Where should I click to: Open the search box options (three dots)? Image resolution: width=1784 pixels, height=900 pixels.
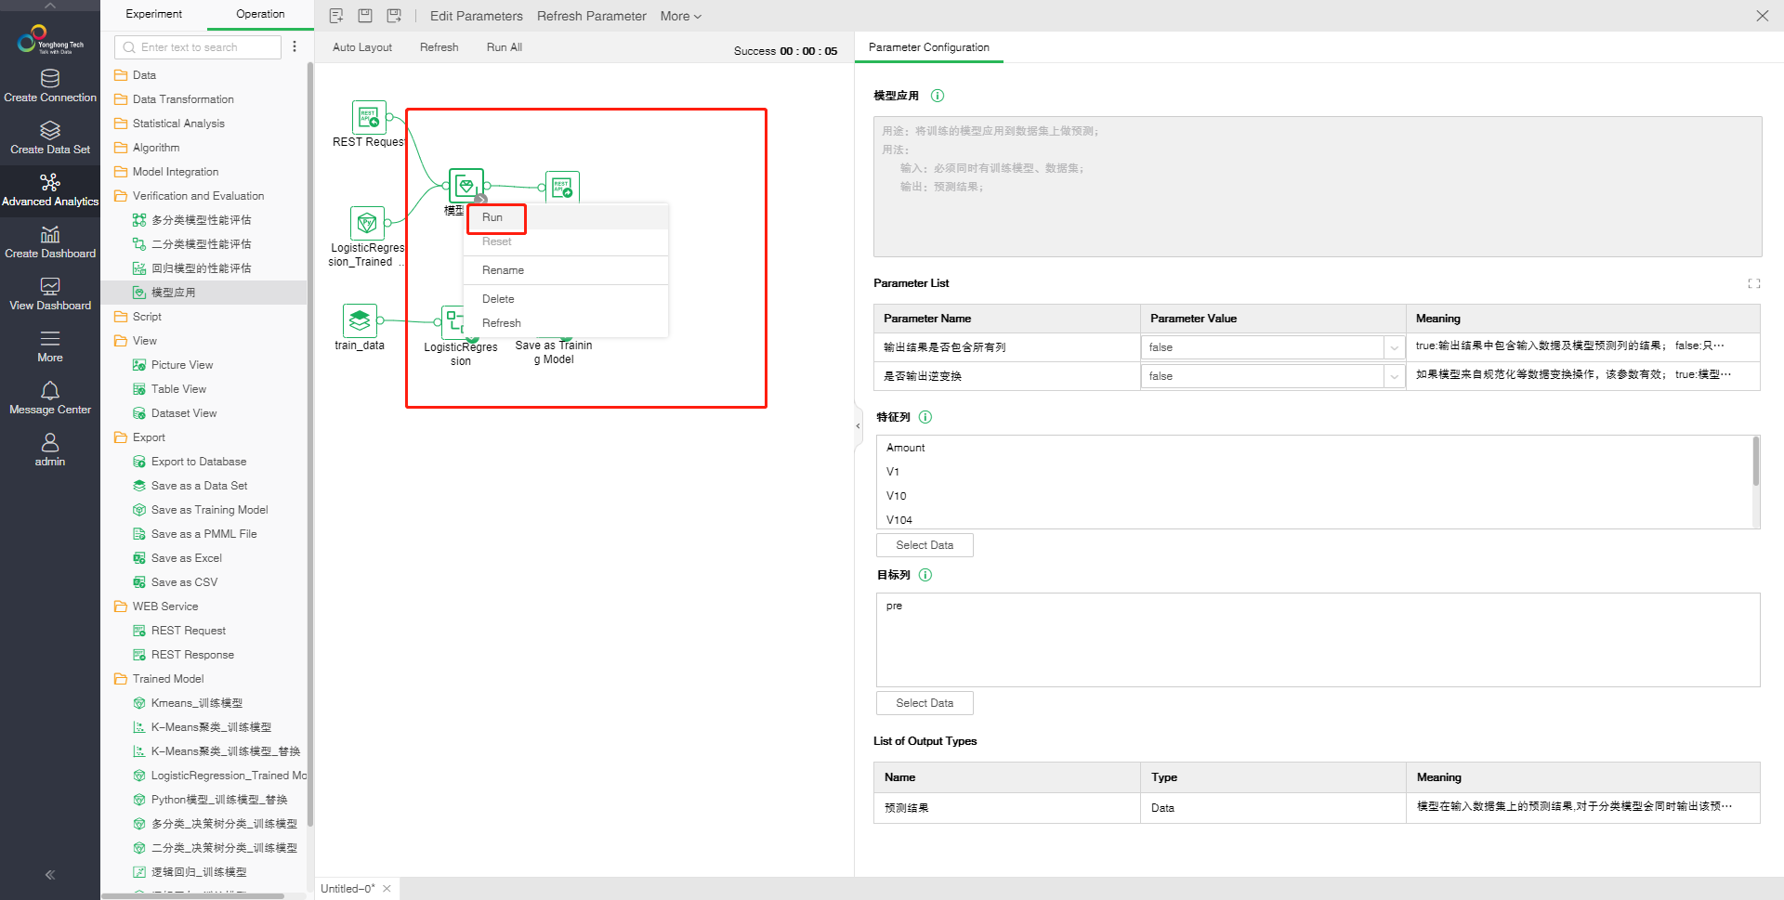pyautogui.click(x=295, y=46)
